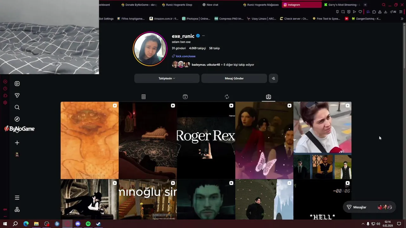Open GX Corner icon in Opera sidebar
This screenshot has width=406, height=228.
coord(5,209)
